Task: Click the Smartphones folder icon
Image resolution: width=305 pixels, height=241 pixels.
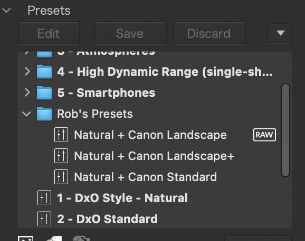Action: tap(44, 93)
